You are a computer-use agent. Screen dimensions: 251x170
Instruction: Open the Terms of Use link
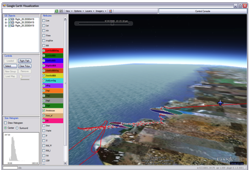[237, 163]
